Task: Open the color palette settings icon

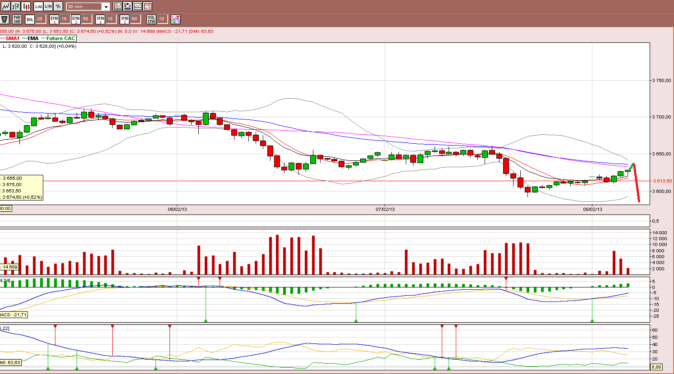Action: (x=128, y=6)
